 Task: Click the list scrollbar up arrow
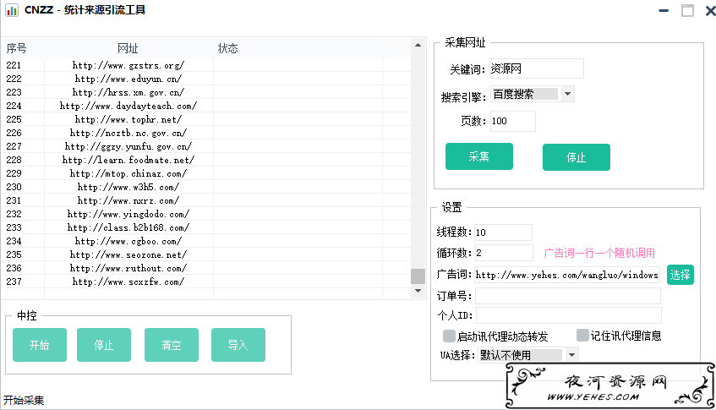tap(418, 45)
